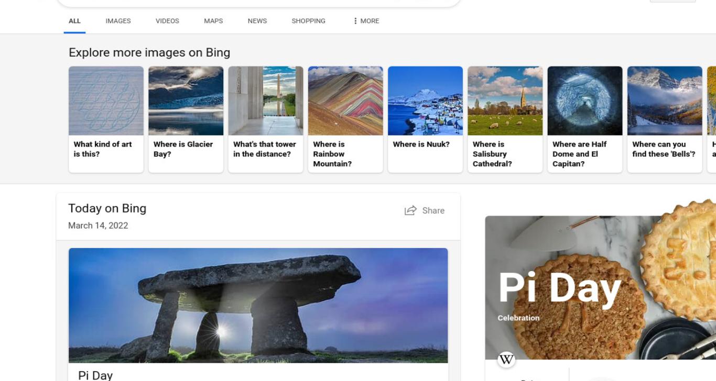
Task: Expand the MORE menu with three dots
Action: pos(366,21)
